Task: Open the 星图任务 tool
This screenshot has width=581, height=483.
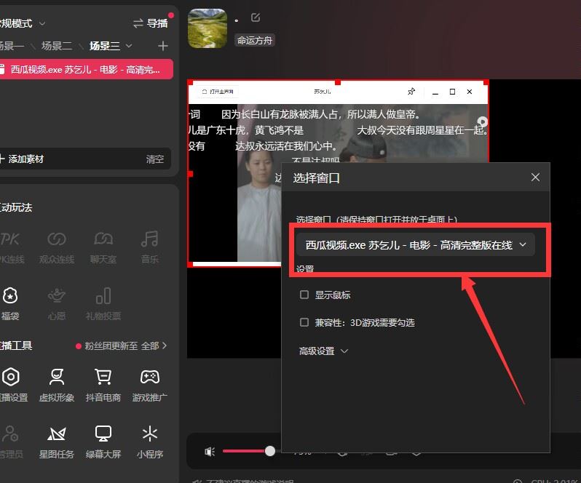Action: coord(57,442)
